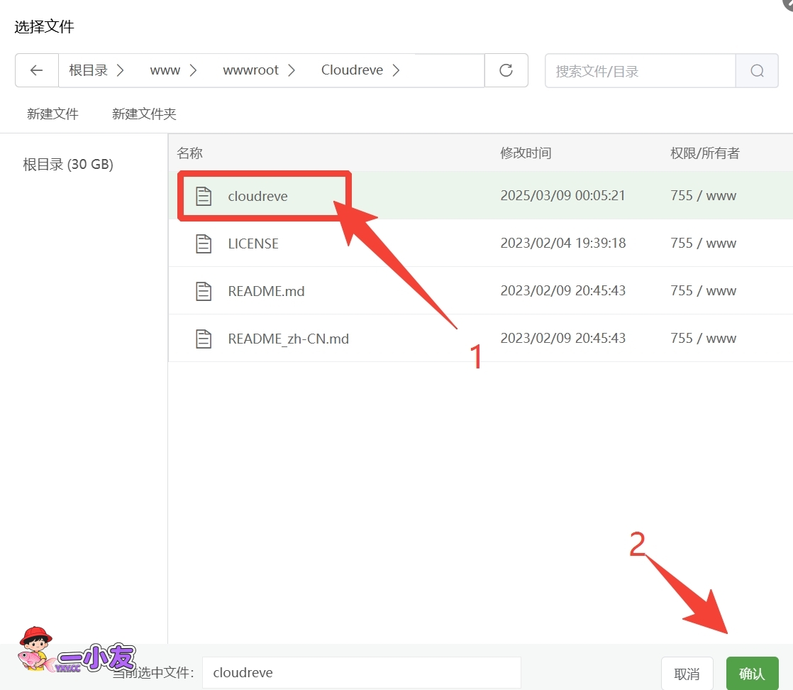The height and width of the screenshot is (690, 793).
Task: Expand chevron after Cloudreve breadcrumb
Action: (x=396, y=70)
